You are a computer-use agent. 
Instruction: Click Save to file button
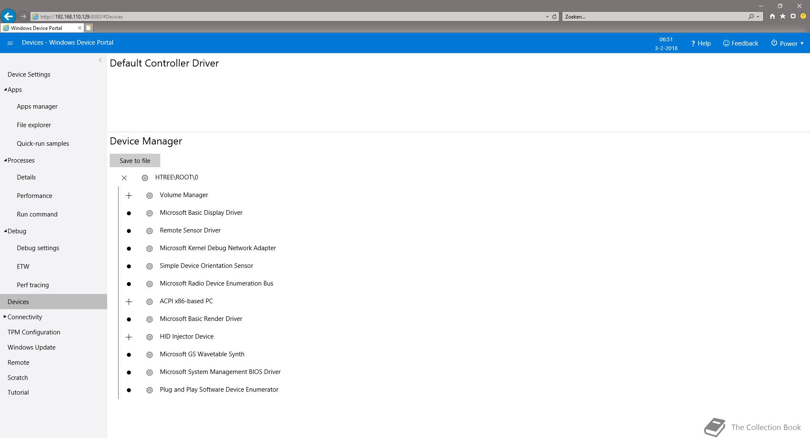point(135,160)
